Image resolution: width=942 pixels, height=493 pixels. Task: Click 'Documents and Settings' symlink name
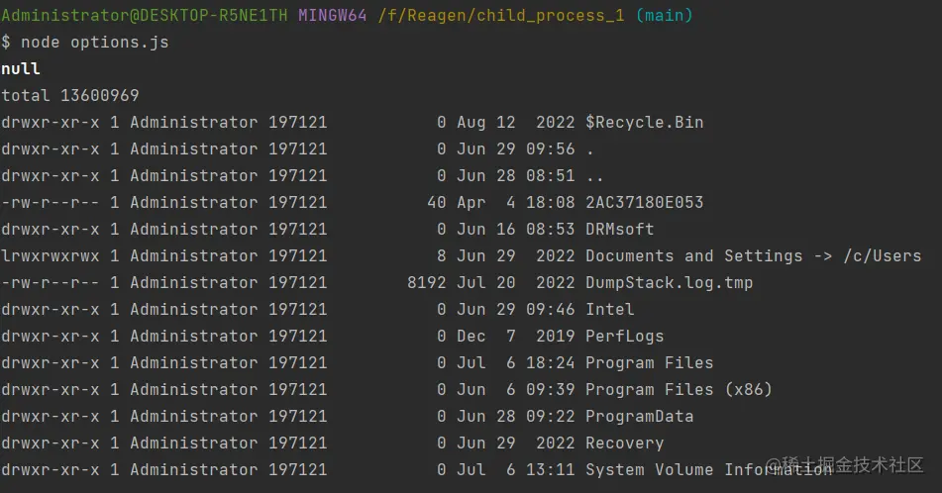click(693, 256)
